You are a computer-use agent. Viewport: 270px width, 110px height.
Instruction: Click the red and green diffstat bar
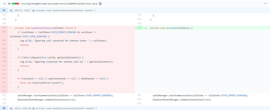click(16, 4)
